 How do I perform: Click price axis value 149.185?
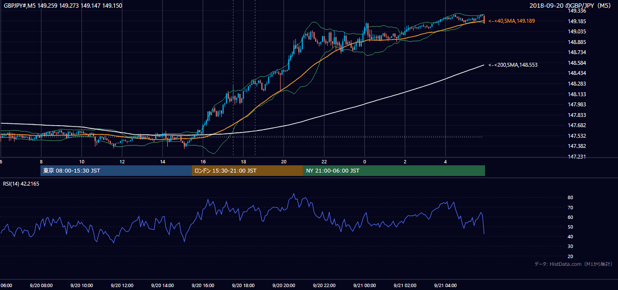(x=577, y=21)
